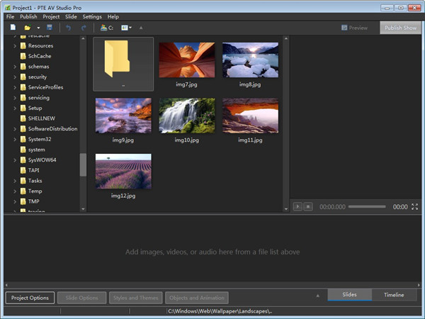Expand the TMP folder
Image resolution: width=425 pixels, height=319 pixels.
(15, 201)
